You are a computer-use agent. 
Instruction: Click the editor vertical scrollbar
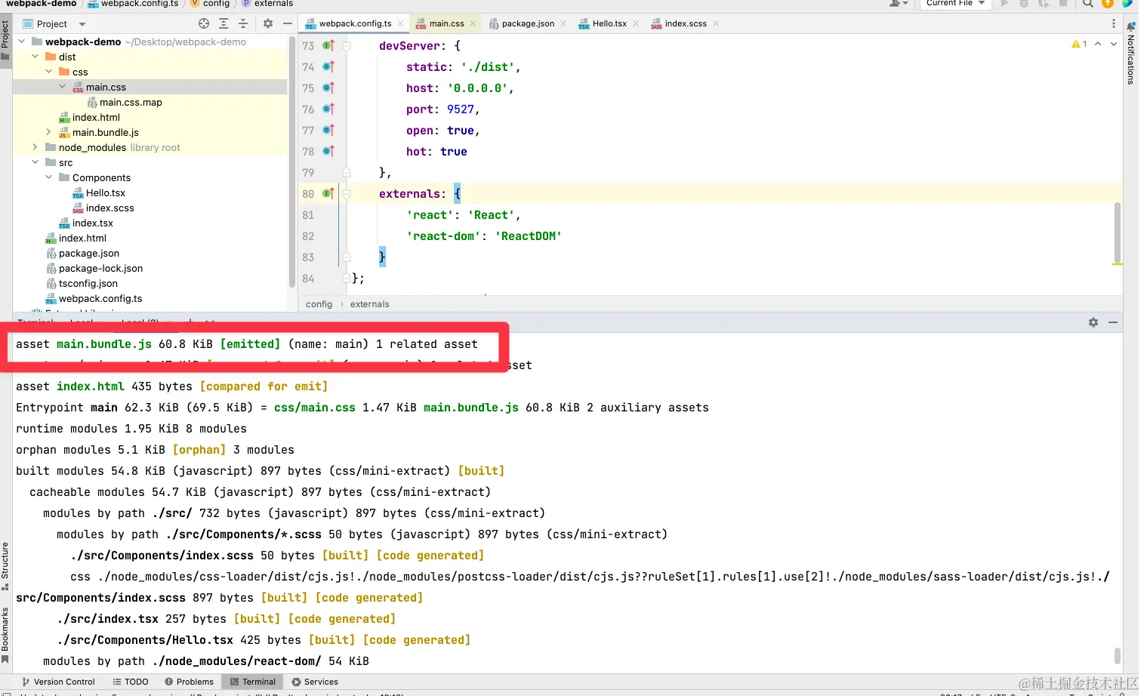(1118, 233)
